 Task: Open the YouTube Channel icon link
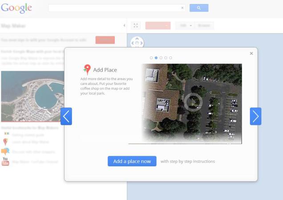(5, 161)
